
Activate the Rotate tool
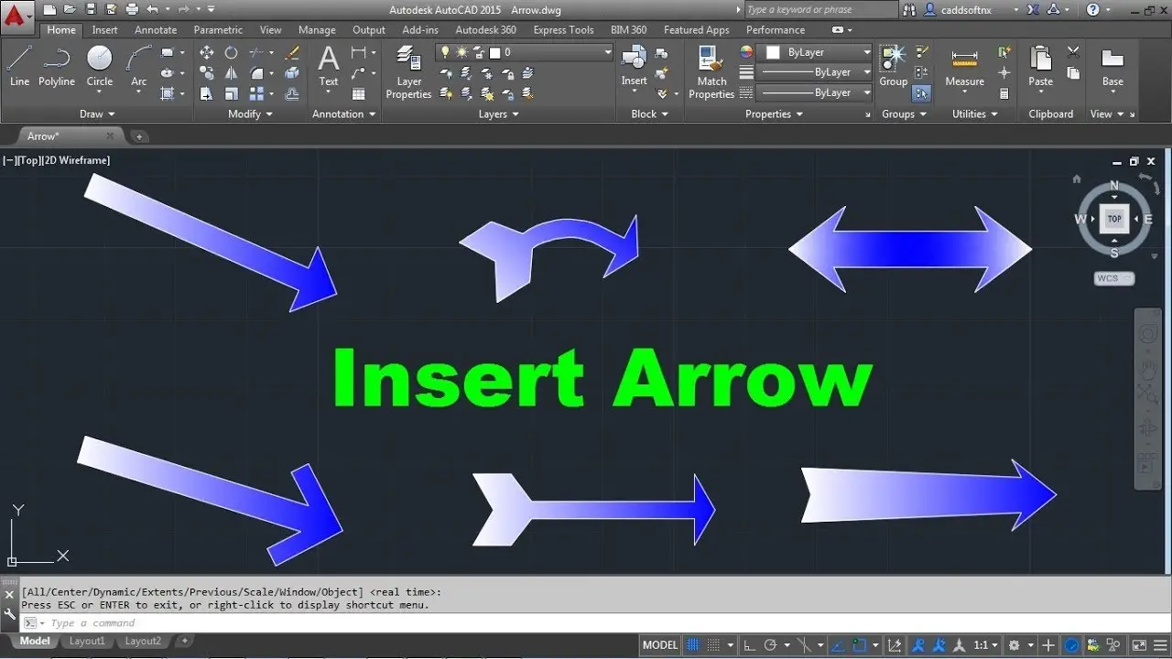[x=232, y=52]
